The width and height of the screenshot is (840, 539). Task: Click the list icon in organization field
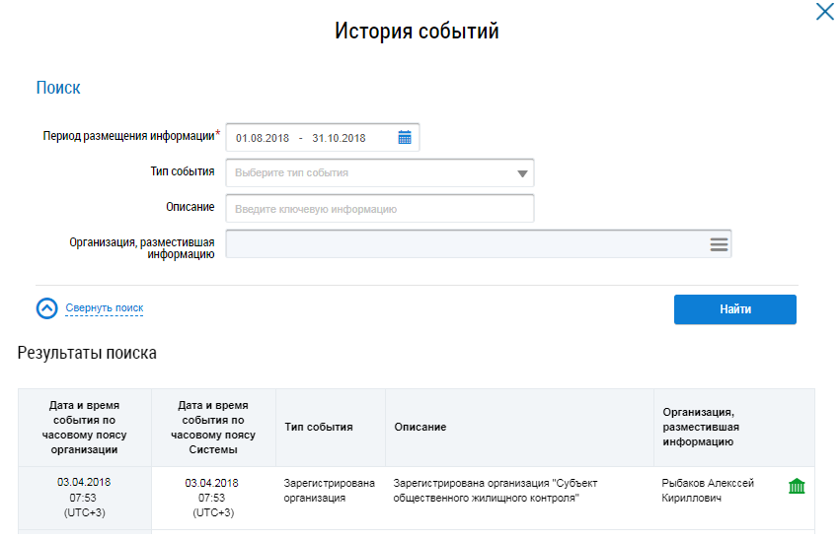719,244
